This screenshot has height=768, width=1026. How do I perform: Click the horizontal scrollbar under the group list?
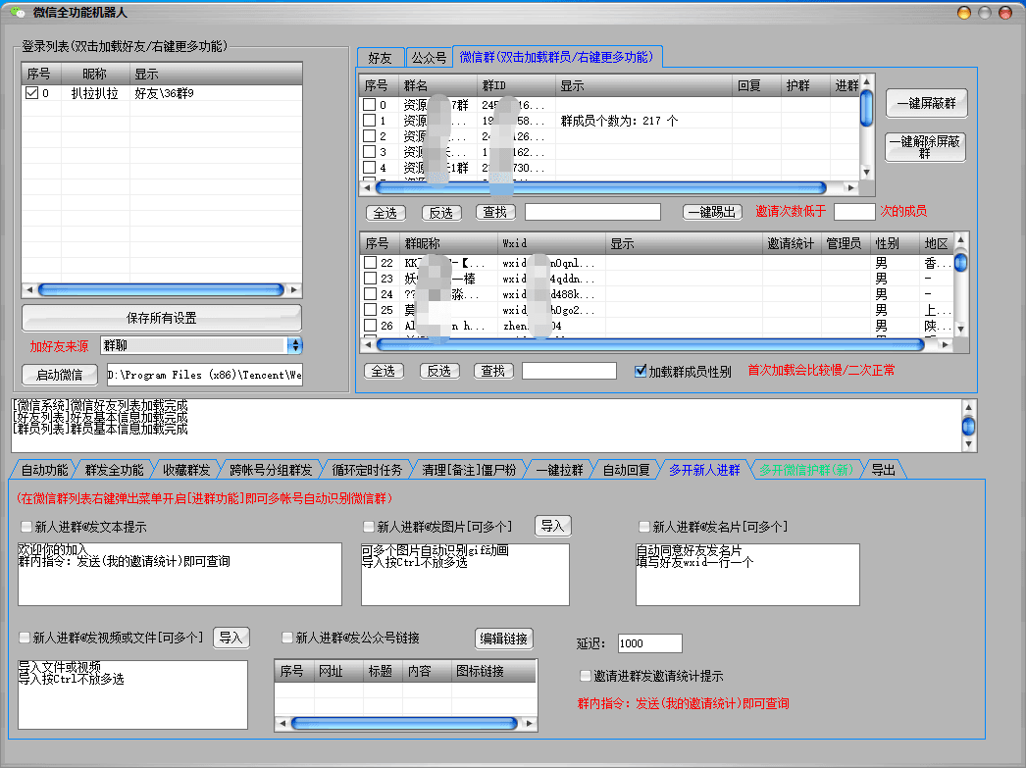(x=608, y=186)
